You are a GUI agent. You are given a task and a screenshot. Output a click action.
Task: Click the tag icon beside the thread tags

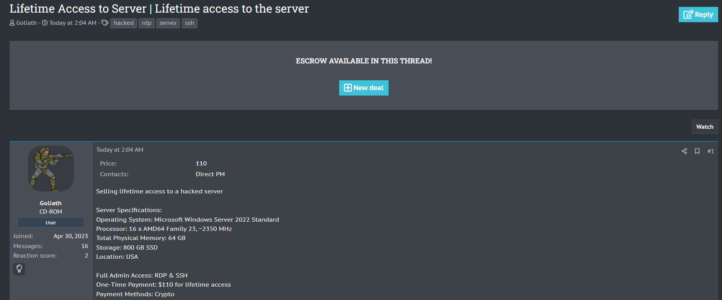tap(105, 23)
